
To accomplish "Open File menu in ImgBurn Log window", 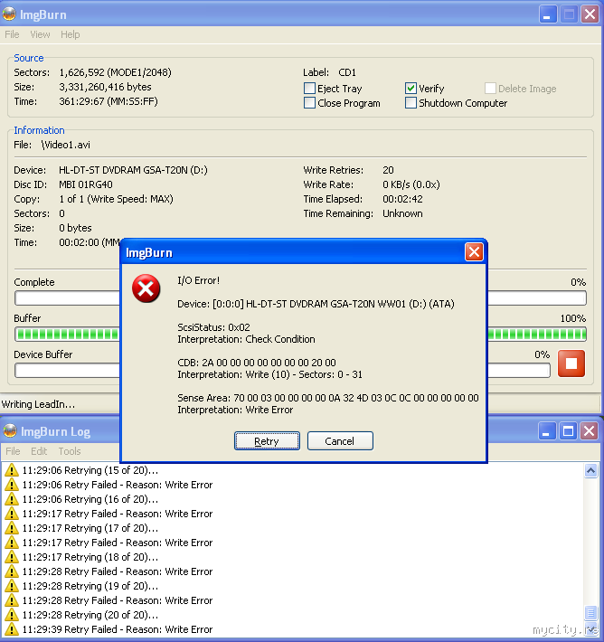I will (x=13, y=451).
